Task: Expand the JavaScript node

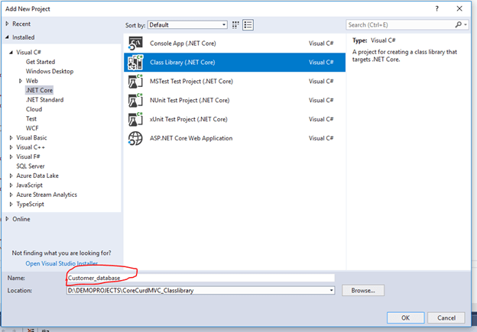Action: (x=11, y=185)
